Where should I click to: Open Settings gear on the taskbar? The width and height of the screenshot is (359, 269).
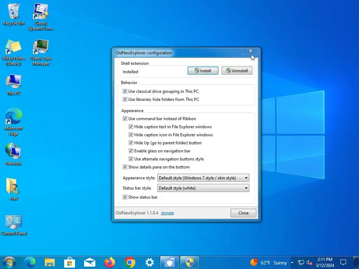[149, 262]
